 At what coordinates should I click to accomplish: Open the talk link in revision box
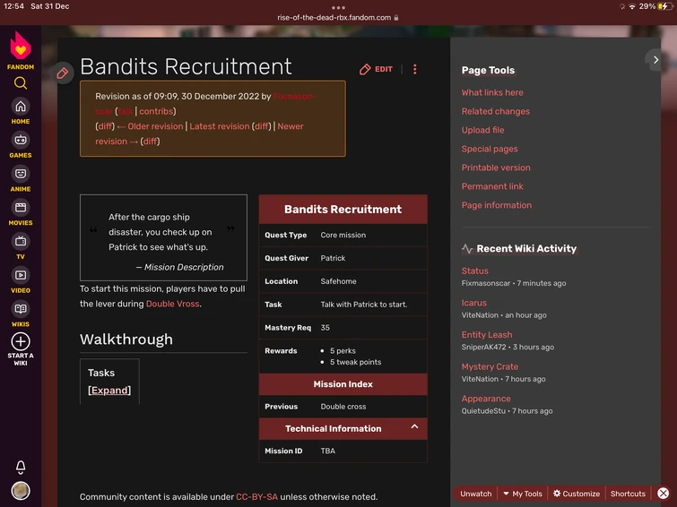pos(126,111)
